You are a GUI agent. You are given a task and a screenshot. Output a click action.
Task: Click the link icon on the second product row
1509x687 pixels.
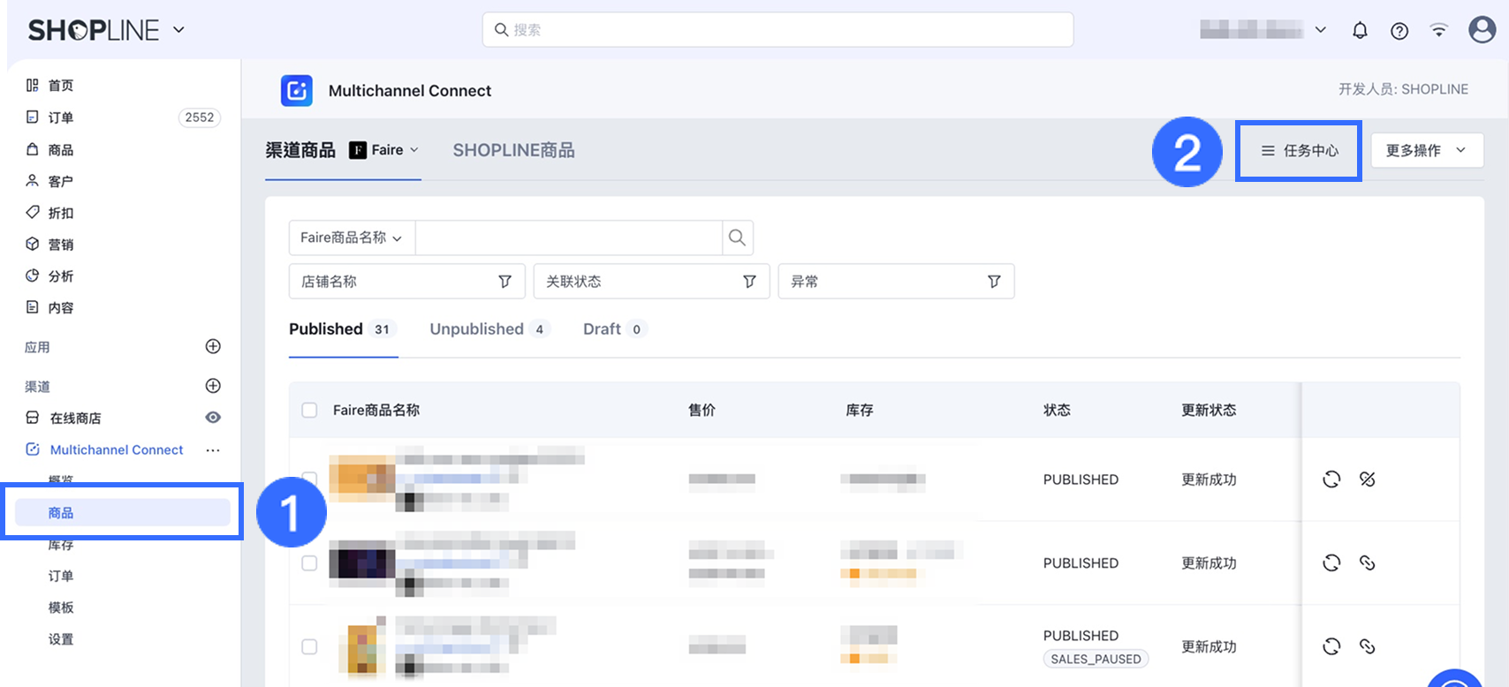tap(1367, 563)
